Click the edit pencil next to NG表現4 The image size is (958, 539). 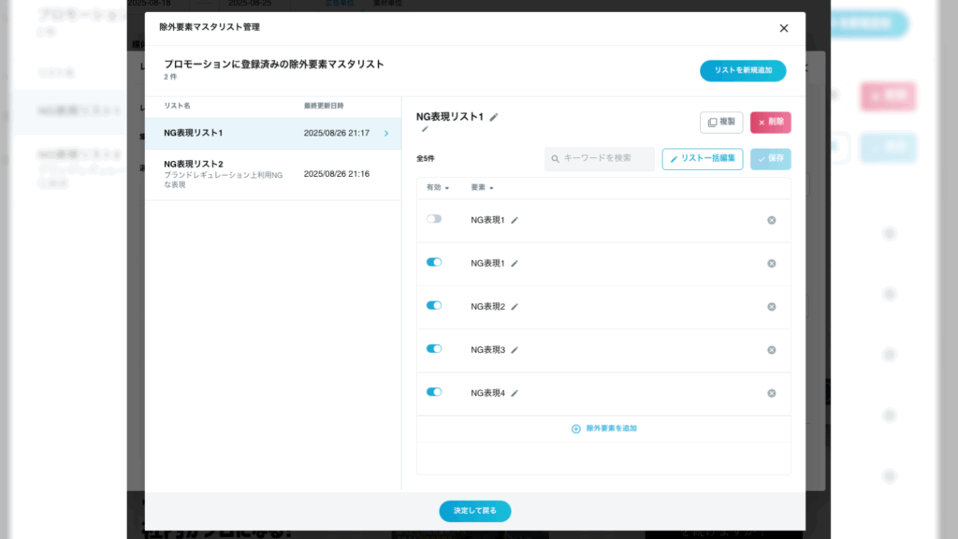pyautogui.click(x=515, y=393)
